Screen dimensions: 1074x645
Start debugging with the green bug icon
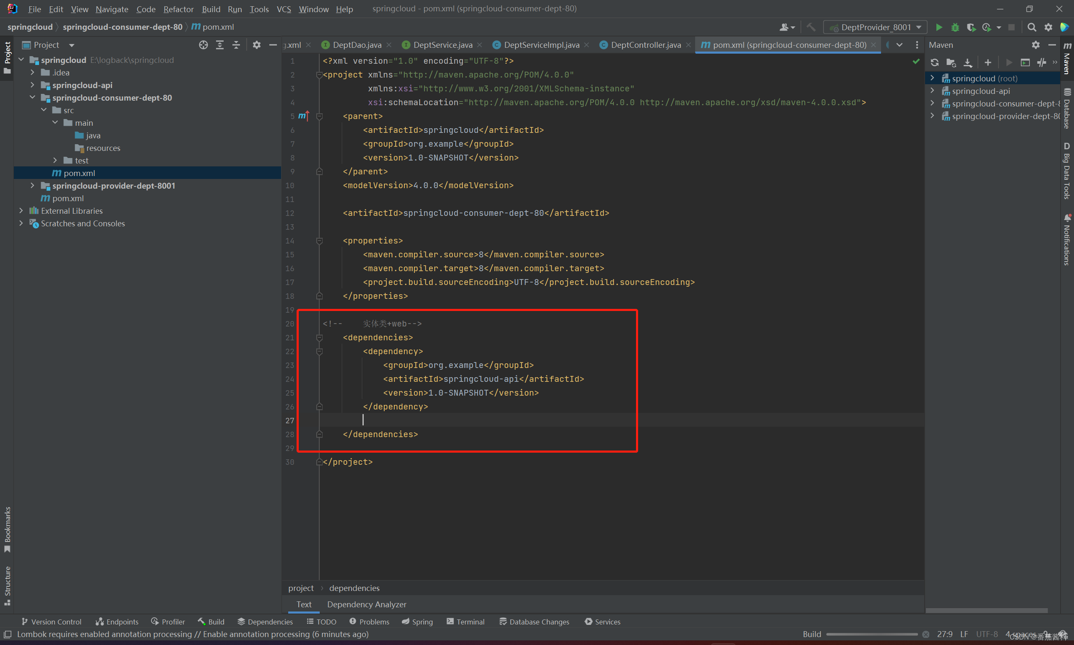click(x=955, y=27)
